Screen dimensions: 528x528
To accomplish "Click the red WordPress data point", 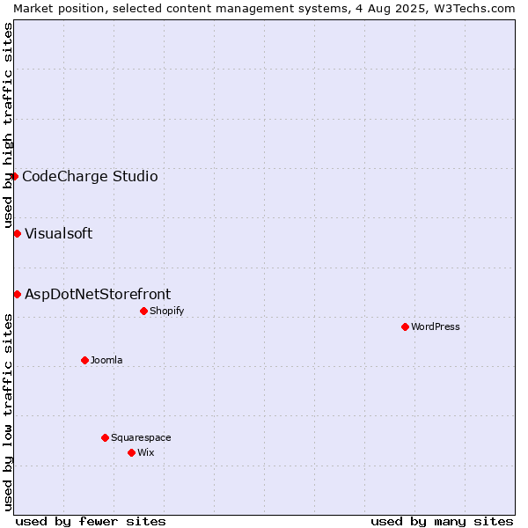I will click(x=405, y=327).
